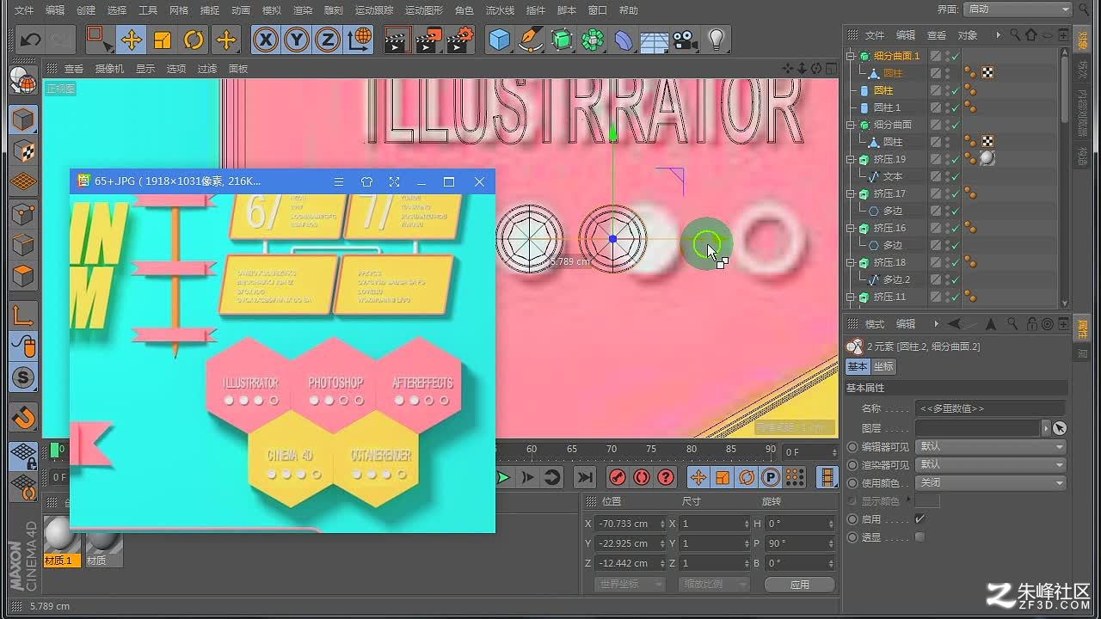1101x619 pixels.
Task: Activate the Move tool in top toolbar
Action: [x=131, y=40]
